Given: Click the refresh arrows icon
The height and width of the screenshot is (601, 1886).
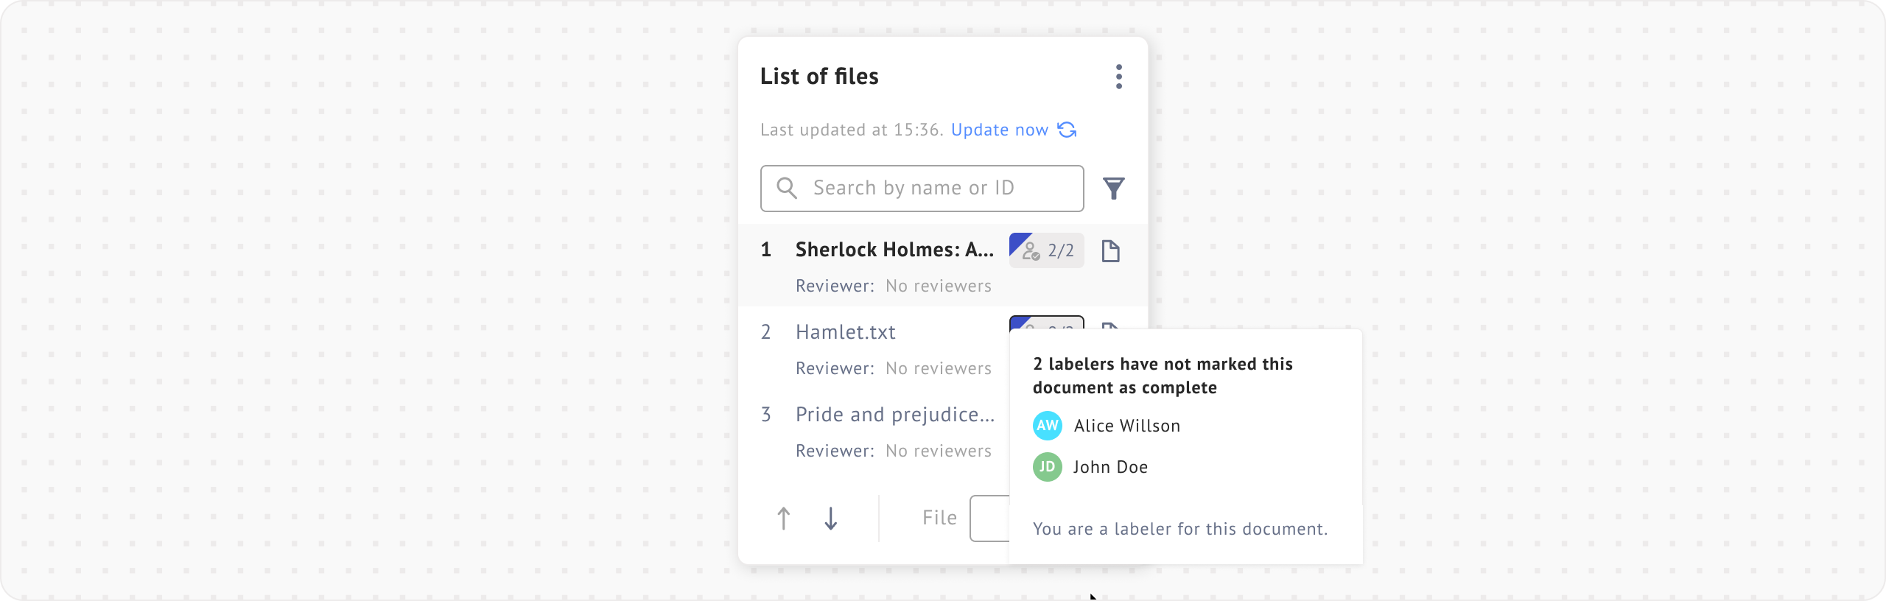Looking at the screenshot, I should coord(1067,130).
